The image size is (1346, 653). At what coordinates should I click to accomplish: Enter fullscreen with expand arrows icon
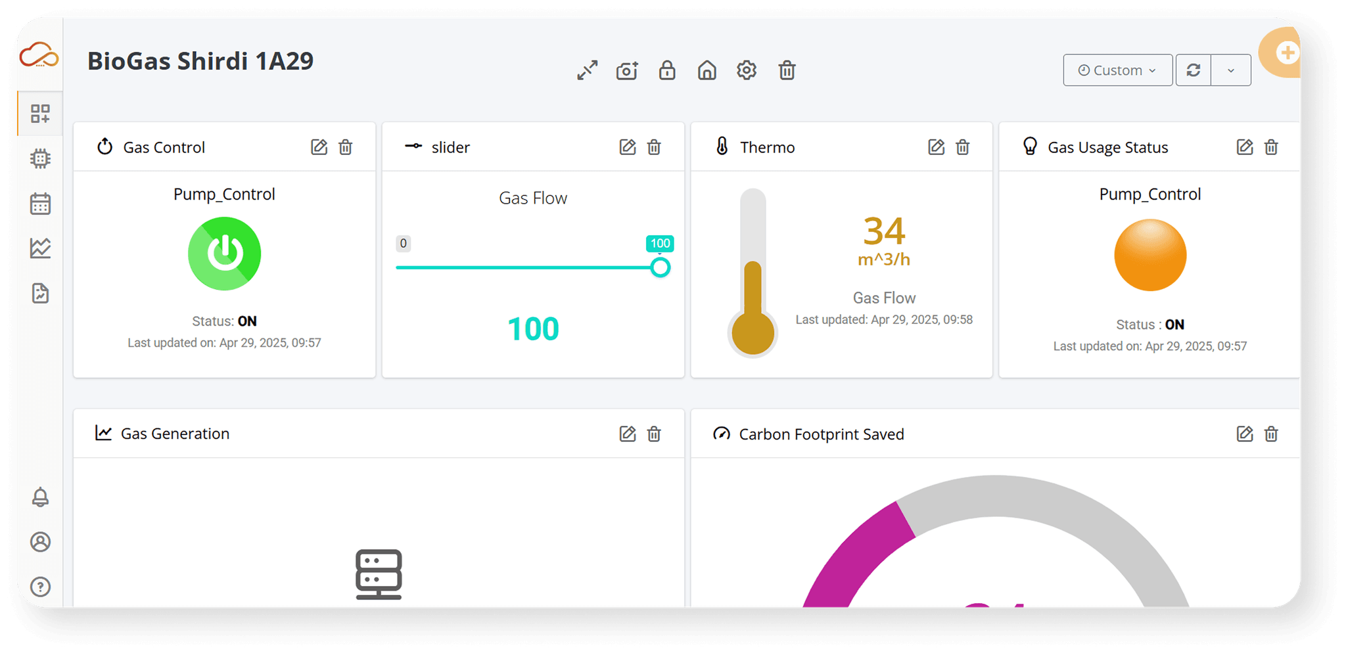click(x=587, y=70)
